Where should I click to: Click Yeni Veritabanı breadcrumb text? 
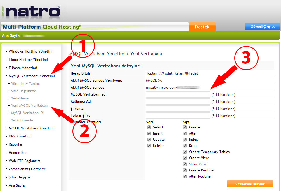146,54
